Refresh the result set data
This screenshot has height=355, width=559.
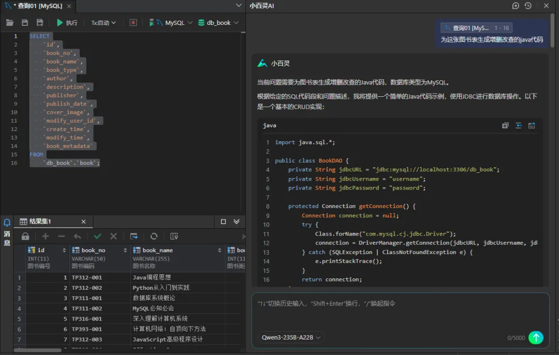pos(154,236)
